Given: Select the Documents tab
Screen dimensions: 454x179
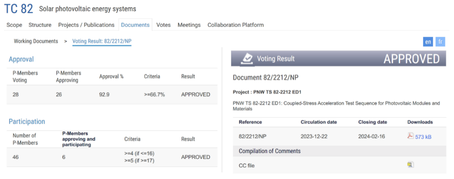Looking at the screenshot, I should coord(135,25).
